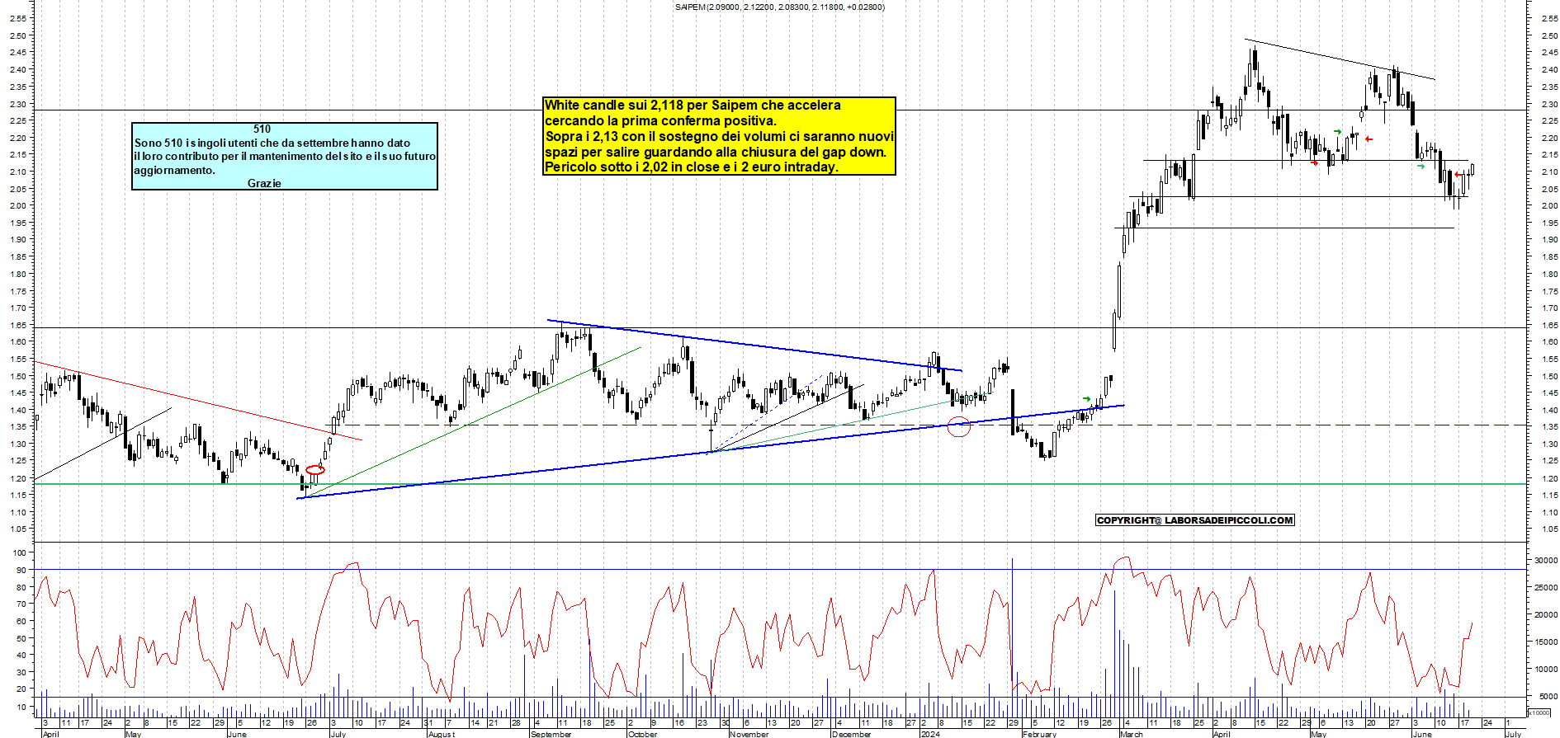Click 'Sopra i 2,13 con il sostegno dei volumi' line
1560x738 pixels.
(x=719, y=137)
